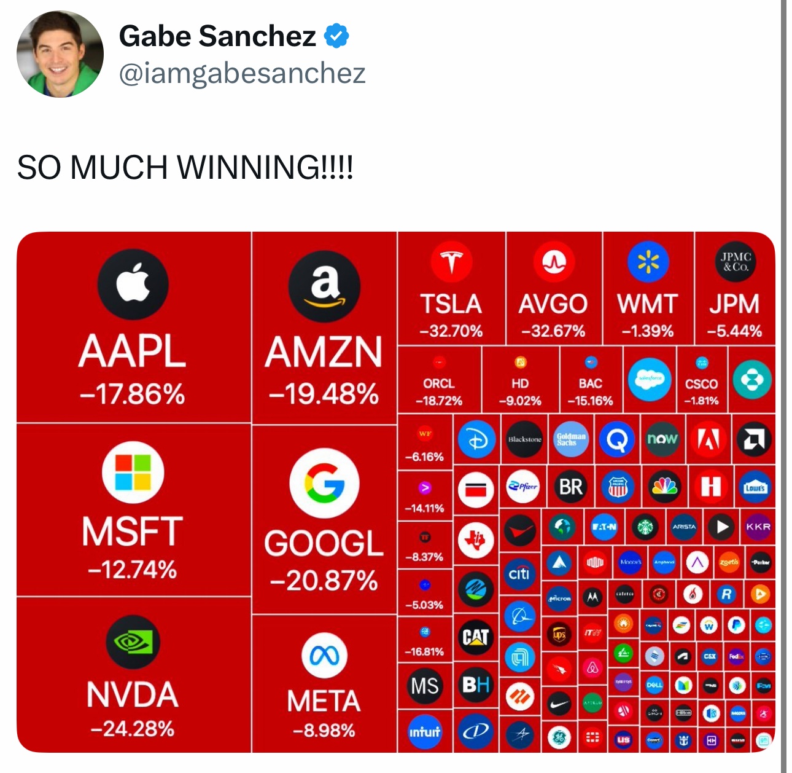Image resolution: width=792 pixels, height=773 pixels.
Task: Click the MS Morgan Stanley logo
Action: tap(425, 685)
